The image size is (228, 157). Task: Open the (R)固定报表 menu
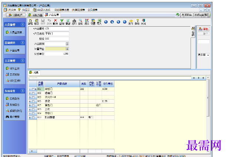pos(78,10)
